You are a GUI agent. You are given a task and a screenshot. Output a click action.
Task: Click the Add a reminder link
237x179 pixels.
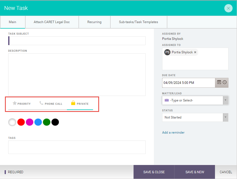pos(173,133)
